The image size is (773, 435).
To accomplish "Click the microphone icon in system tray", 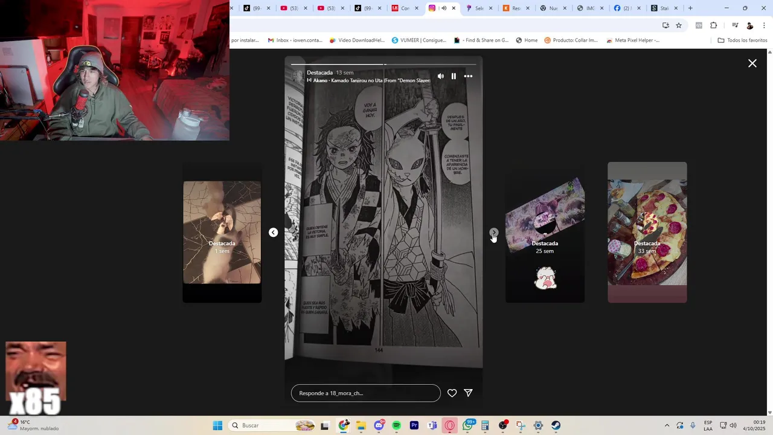I will pos(693,425).
